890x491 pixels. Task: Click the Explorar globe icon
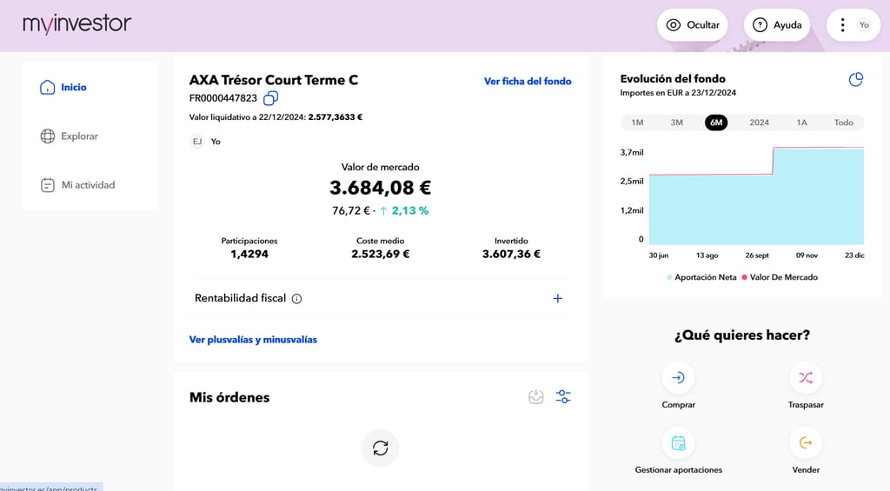tap(48, 136)
